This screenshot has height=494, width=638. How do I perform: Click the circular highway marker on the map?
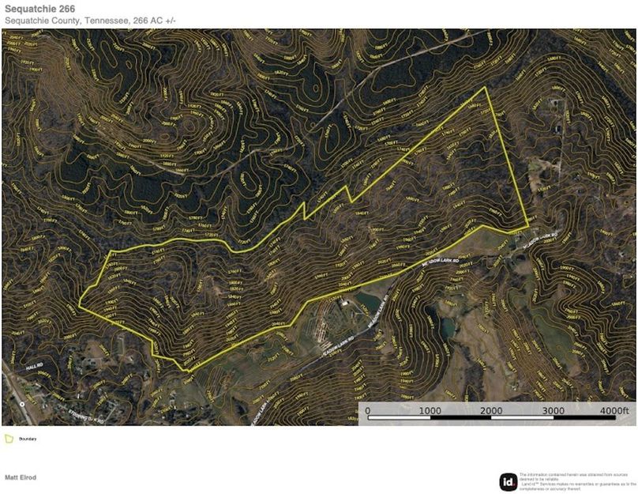click(23, 403)
